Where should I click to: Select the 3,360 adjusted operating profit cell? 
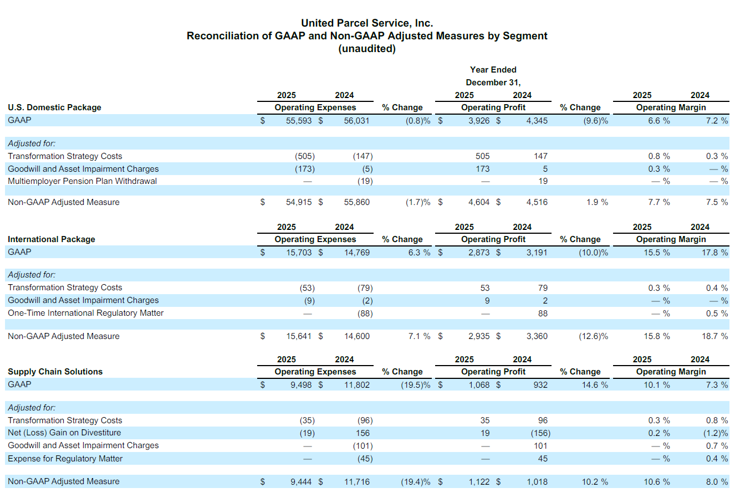(537, 336)
